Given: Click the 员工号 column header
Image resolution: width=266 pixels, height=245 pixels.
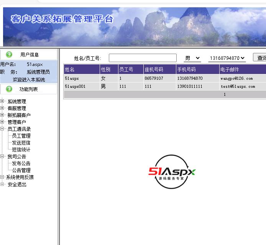Looking at the screenshot, I should 131,69.
